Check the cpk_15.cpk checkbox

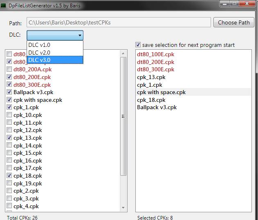(9, 153)
